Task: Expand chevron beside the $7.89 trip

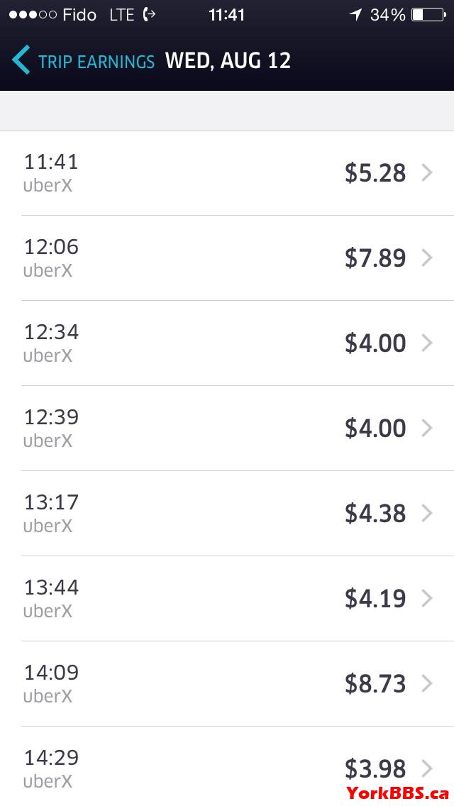Action: pos(427,258)
